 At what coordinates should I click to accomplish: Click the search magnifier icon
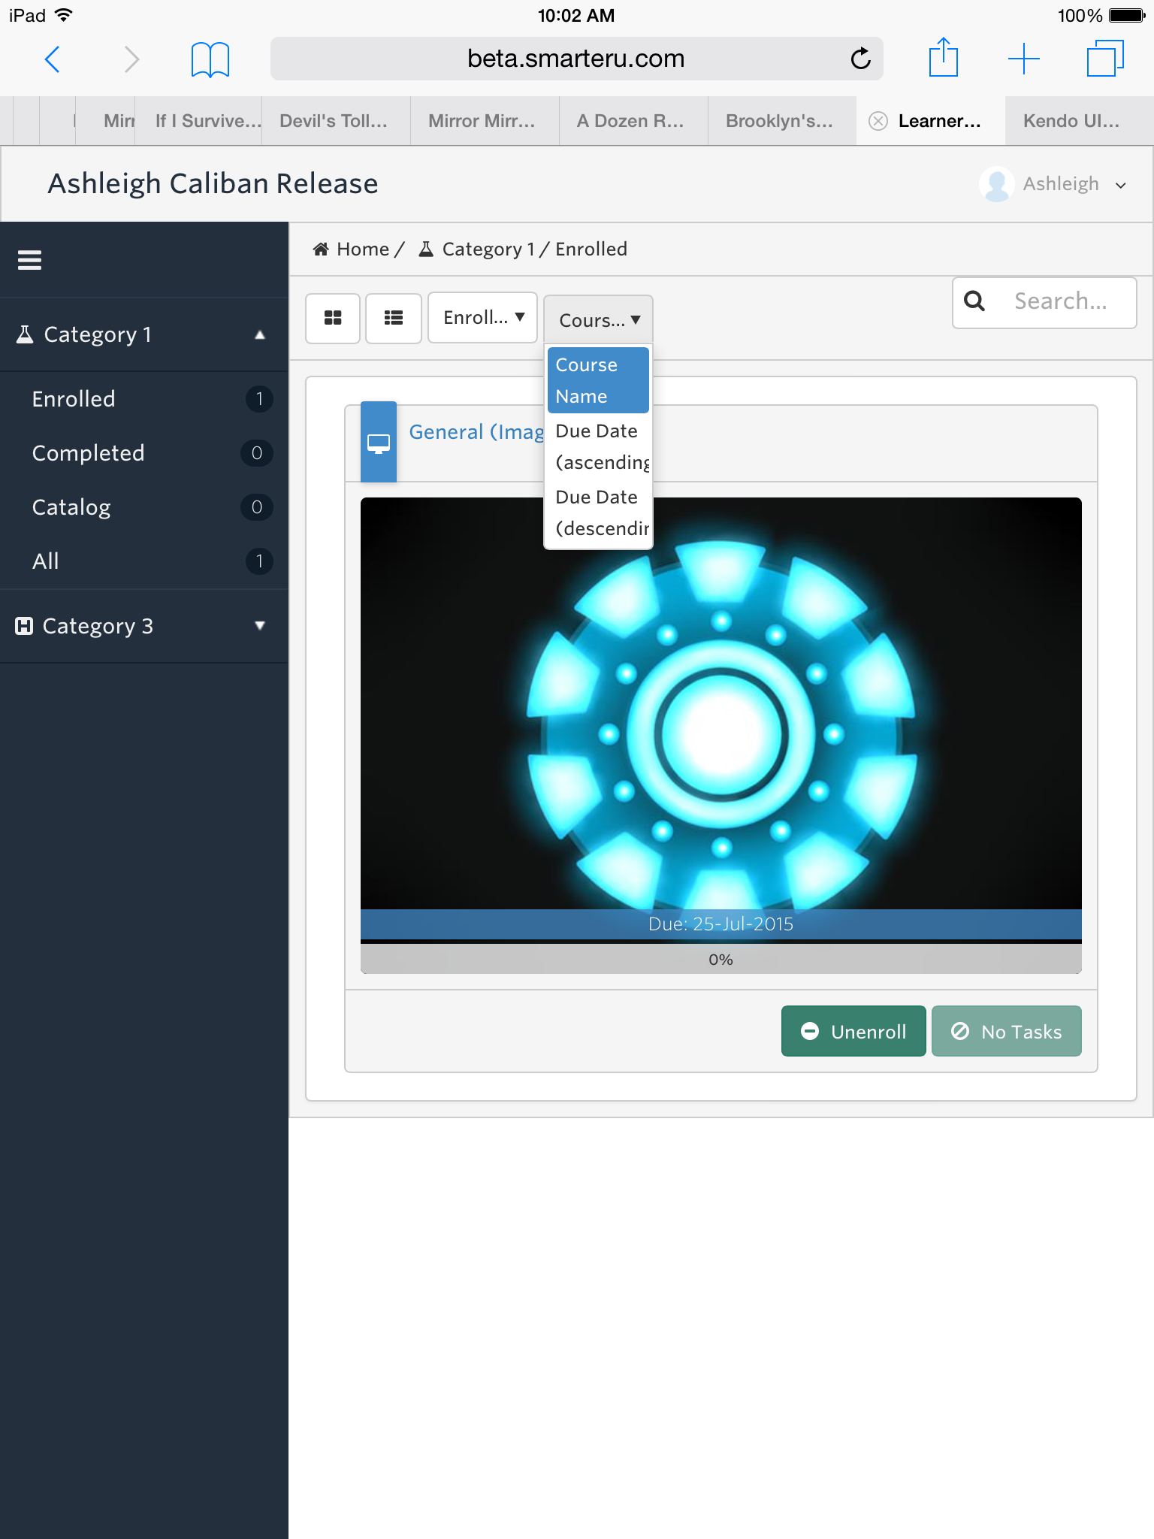(x=974, y=301)
